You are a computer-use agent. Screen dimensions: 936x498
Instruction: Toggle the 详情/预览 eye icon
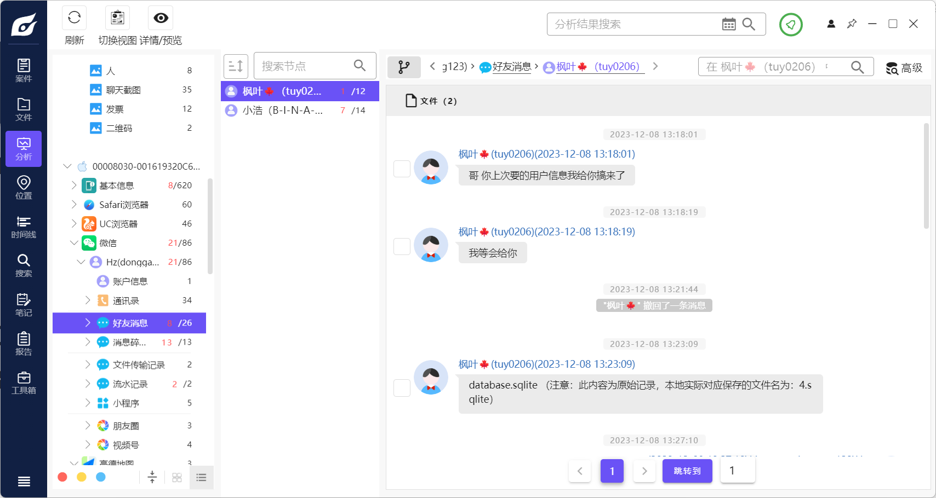161,18
